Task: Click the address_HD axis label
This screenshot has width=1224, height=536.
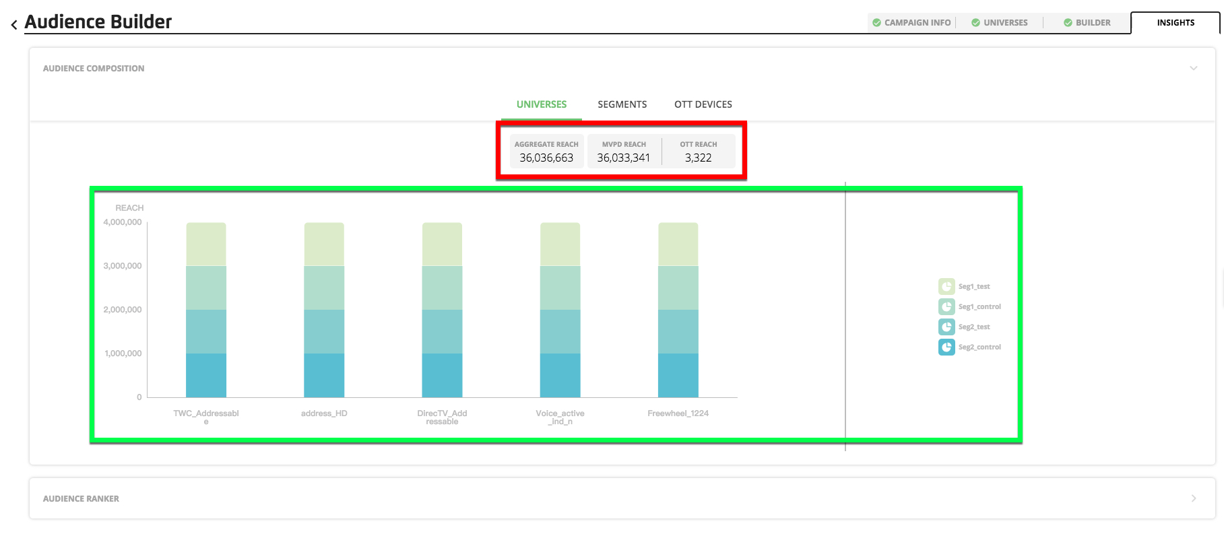Action: (x=324, y=413)
